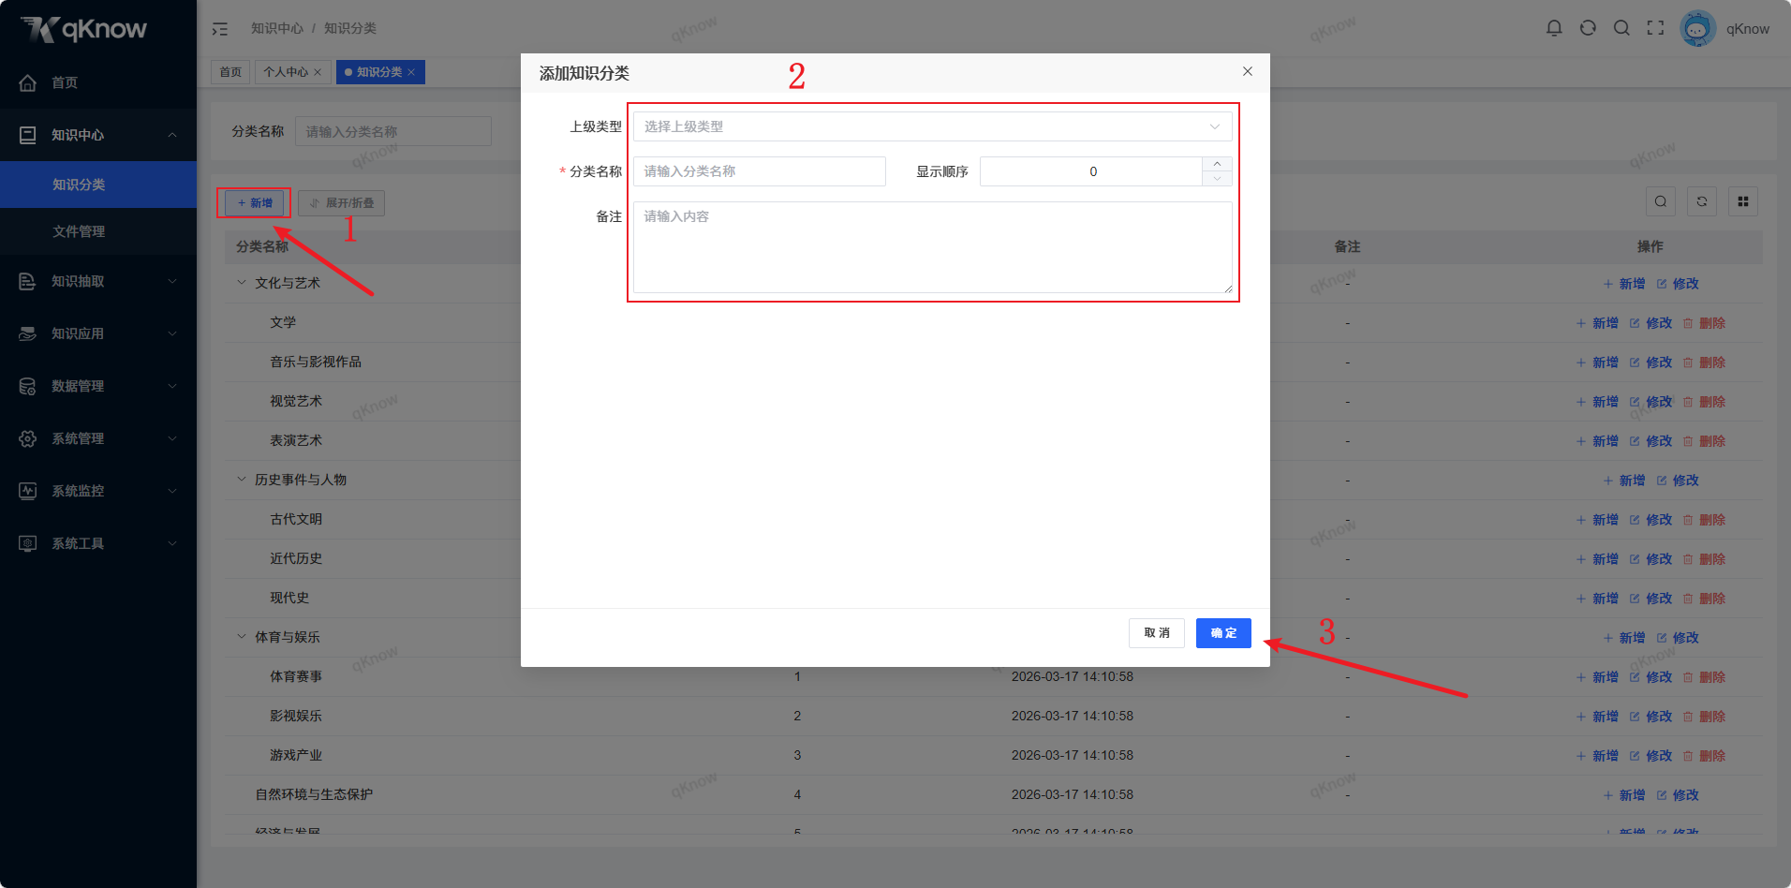This screenshot has width=1791, height=888.
Task: Switch to the 首页 tab
Action: 230,72
